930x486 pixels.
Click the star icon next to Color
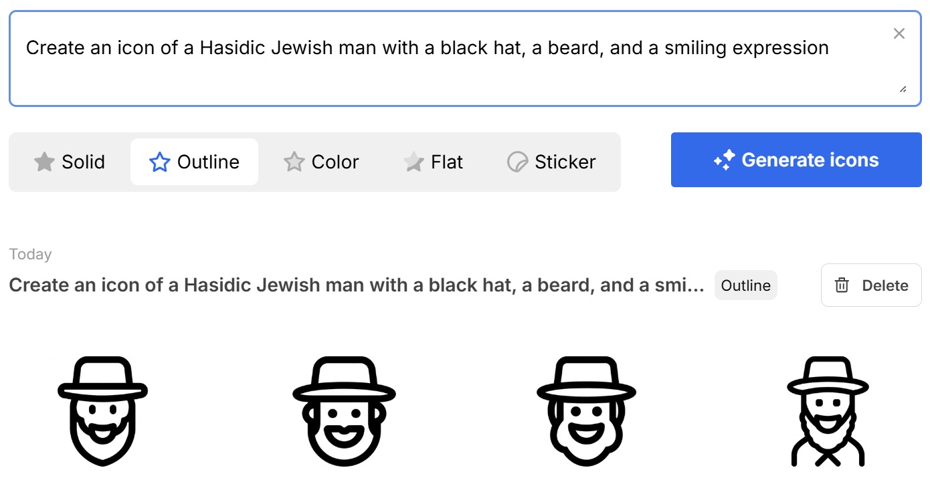point(294,162)
